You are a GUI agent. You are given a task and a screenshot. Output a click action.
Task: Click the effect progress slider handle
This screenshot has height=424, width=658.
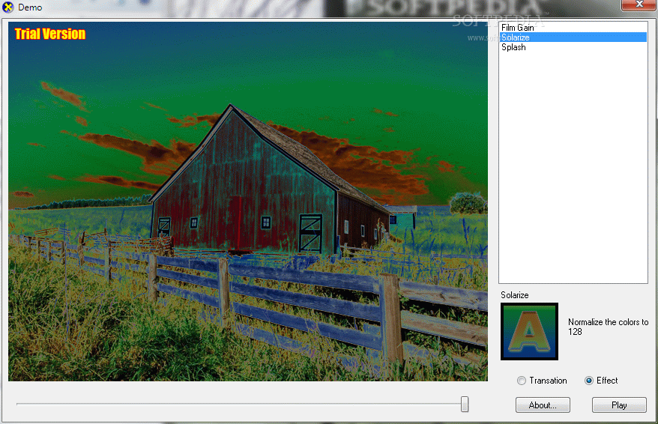pos(465,405)
